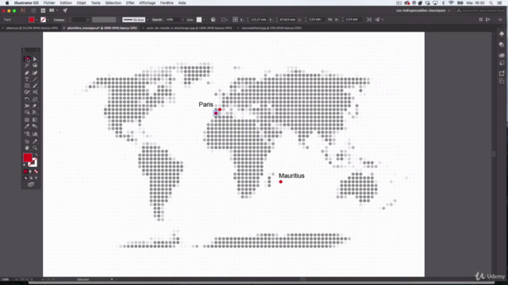Select the Width tool
Image resolution: width=508 pixels, height=285 pixels.
pyautogui.click(x=27, y=106)
